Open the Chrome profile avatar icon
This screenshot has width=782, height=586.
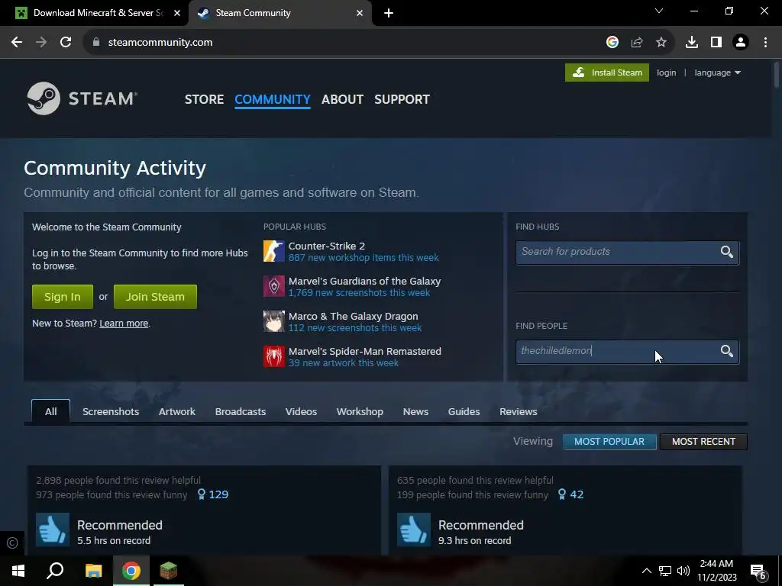click(741, 43)
